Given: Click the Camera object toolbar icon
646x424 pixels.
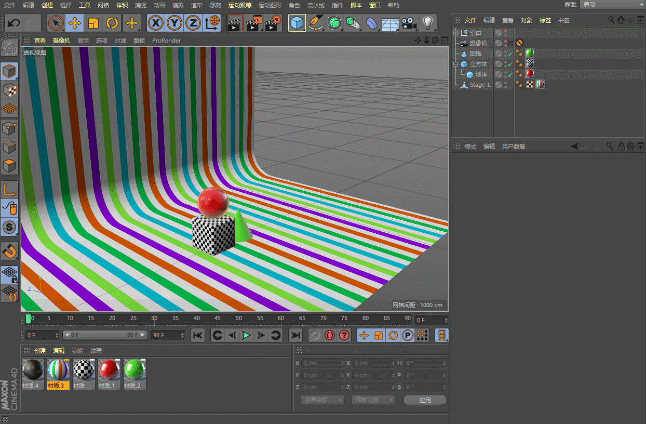Looking at the screenshot, I should [409, 23].
